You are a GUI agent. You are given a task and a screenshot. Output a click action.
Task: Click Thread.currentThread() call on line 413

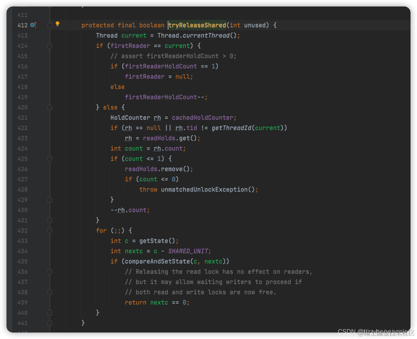197,35
